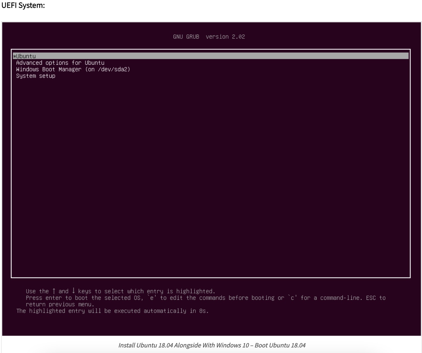Click the Install Ubuntu 18.04 image caption
Screen dimensions: 422x353
212,345
